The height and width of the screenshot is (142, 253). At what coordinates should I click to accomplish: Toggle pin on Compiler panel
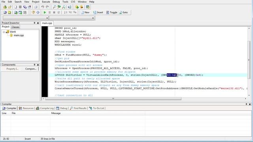[246, 104]
